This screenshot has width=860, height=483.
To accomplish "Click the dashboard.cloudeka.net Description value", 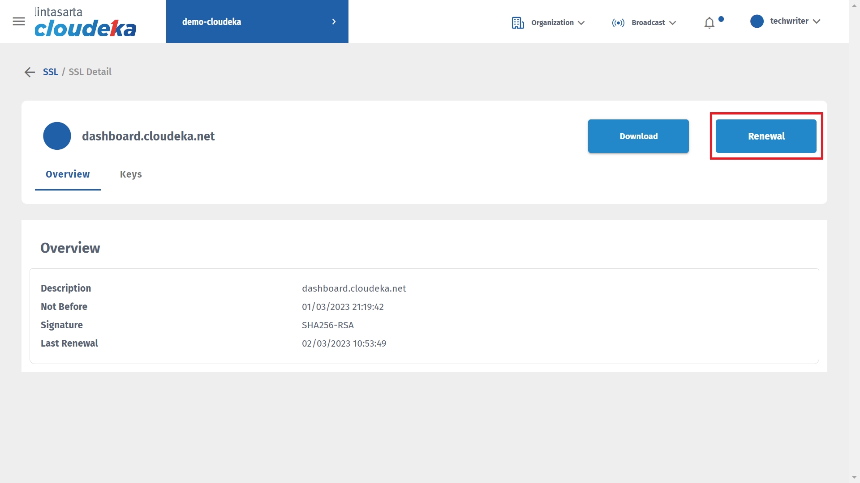I will pyautogui.click(x=354, y=288).
